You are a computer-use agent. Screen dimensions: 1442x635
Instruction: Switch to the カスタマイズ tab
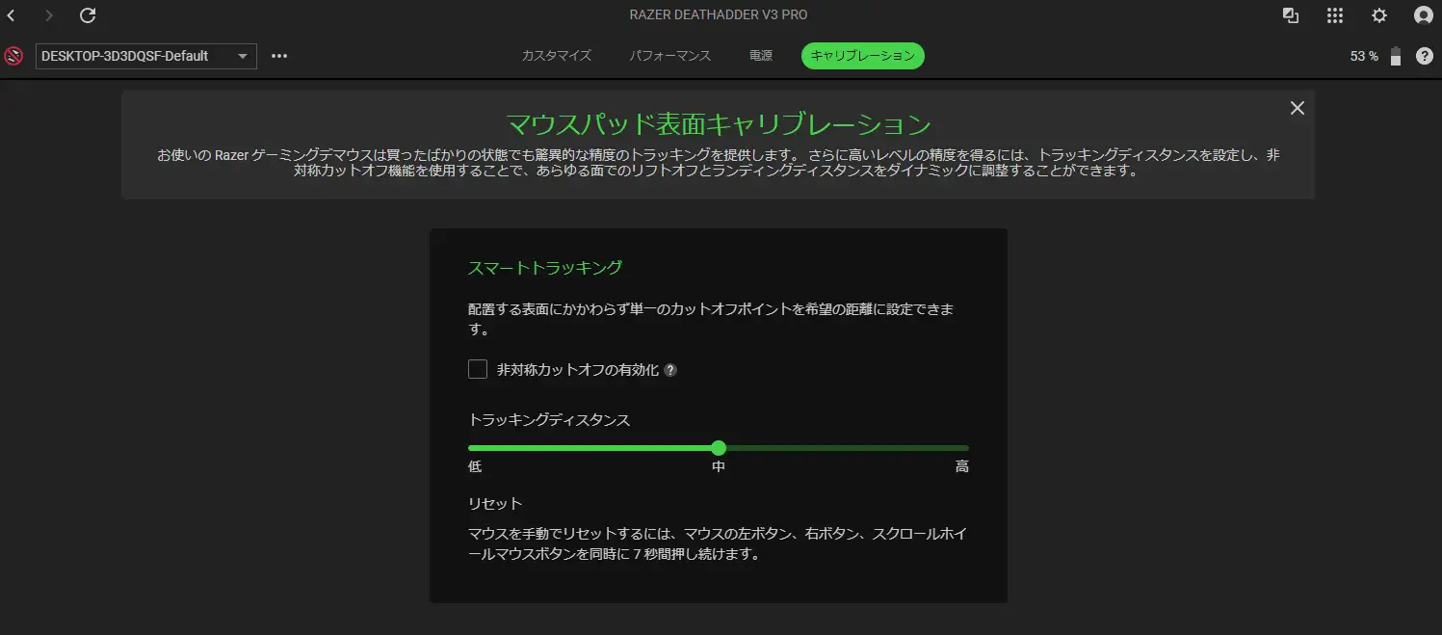point(557,56)
